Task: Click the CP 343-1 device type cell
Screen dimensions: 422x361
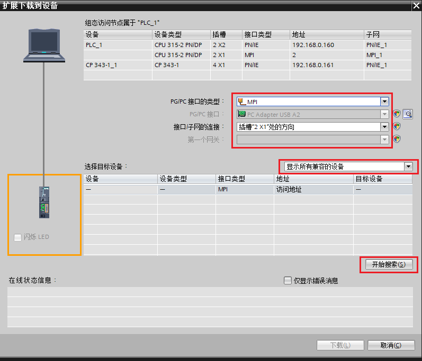Action: tap(181, 65)
